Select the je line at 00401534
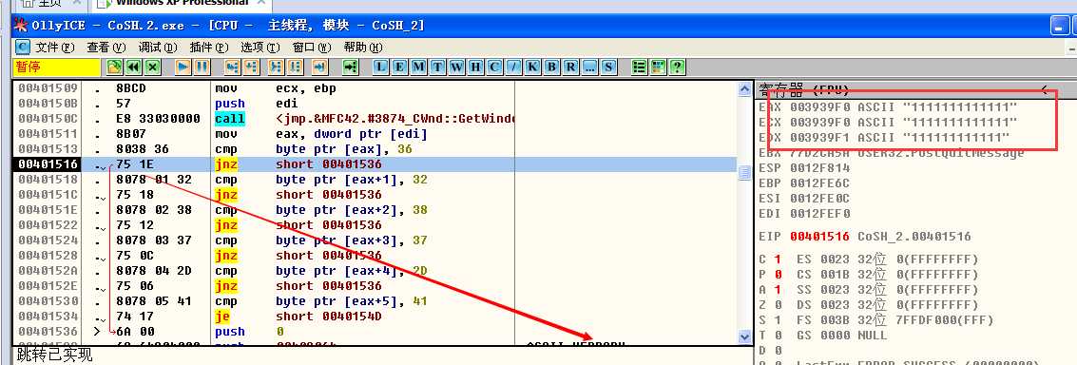Viewport: 1077px width, 365px height. [375, 317]
